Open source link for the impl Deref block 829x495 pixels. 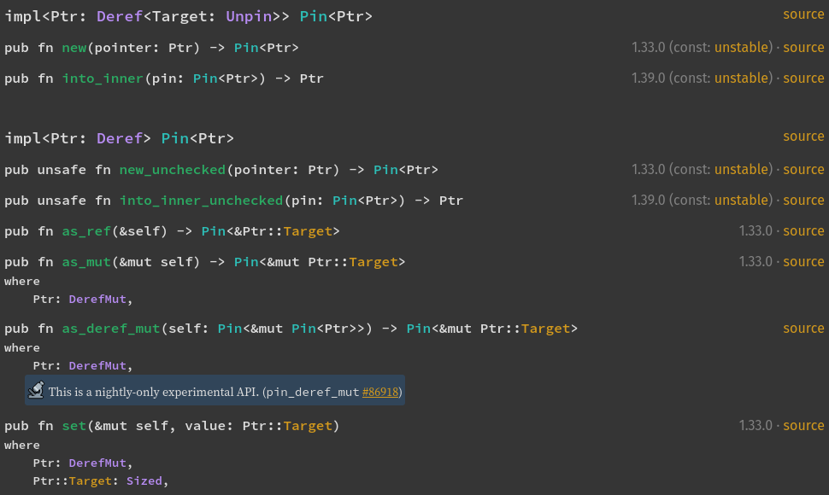(803, 137)
